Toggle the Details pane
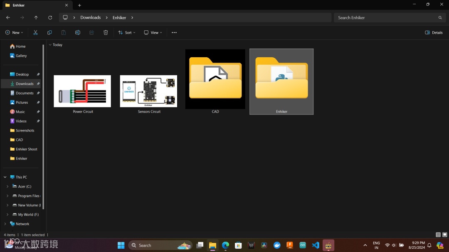The image size is (449, 252). tap(434, 32)
